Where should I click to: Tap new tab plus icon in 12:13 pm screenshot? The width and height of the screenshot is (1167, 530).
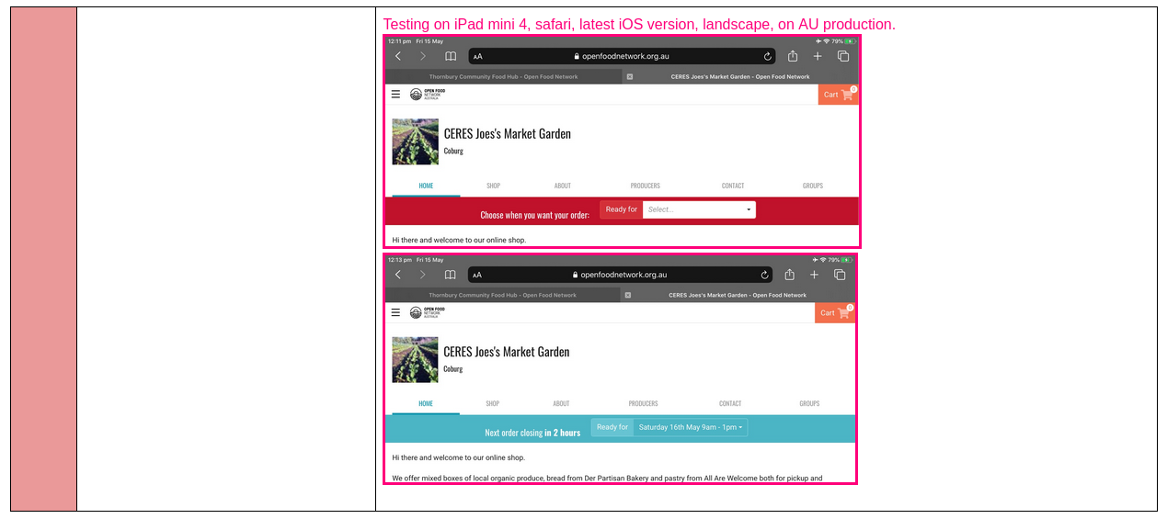(814, 275)
